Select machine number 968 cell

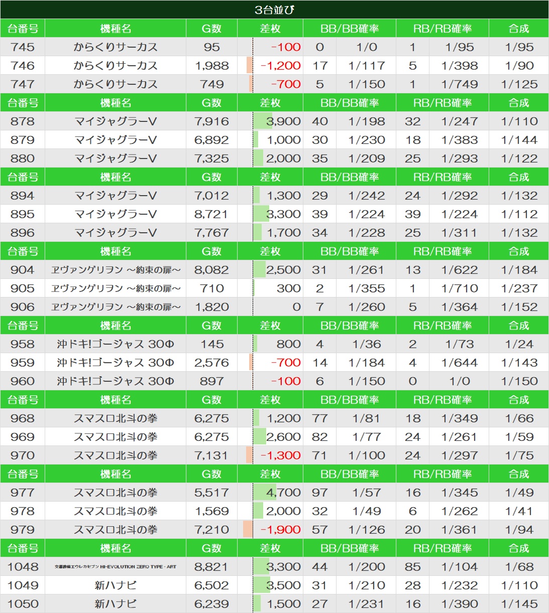(x=23, y=418)
